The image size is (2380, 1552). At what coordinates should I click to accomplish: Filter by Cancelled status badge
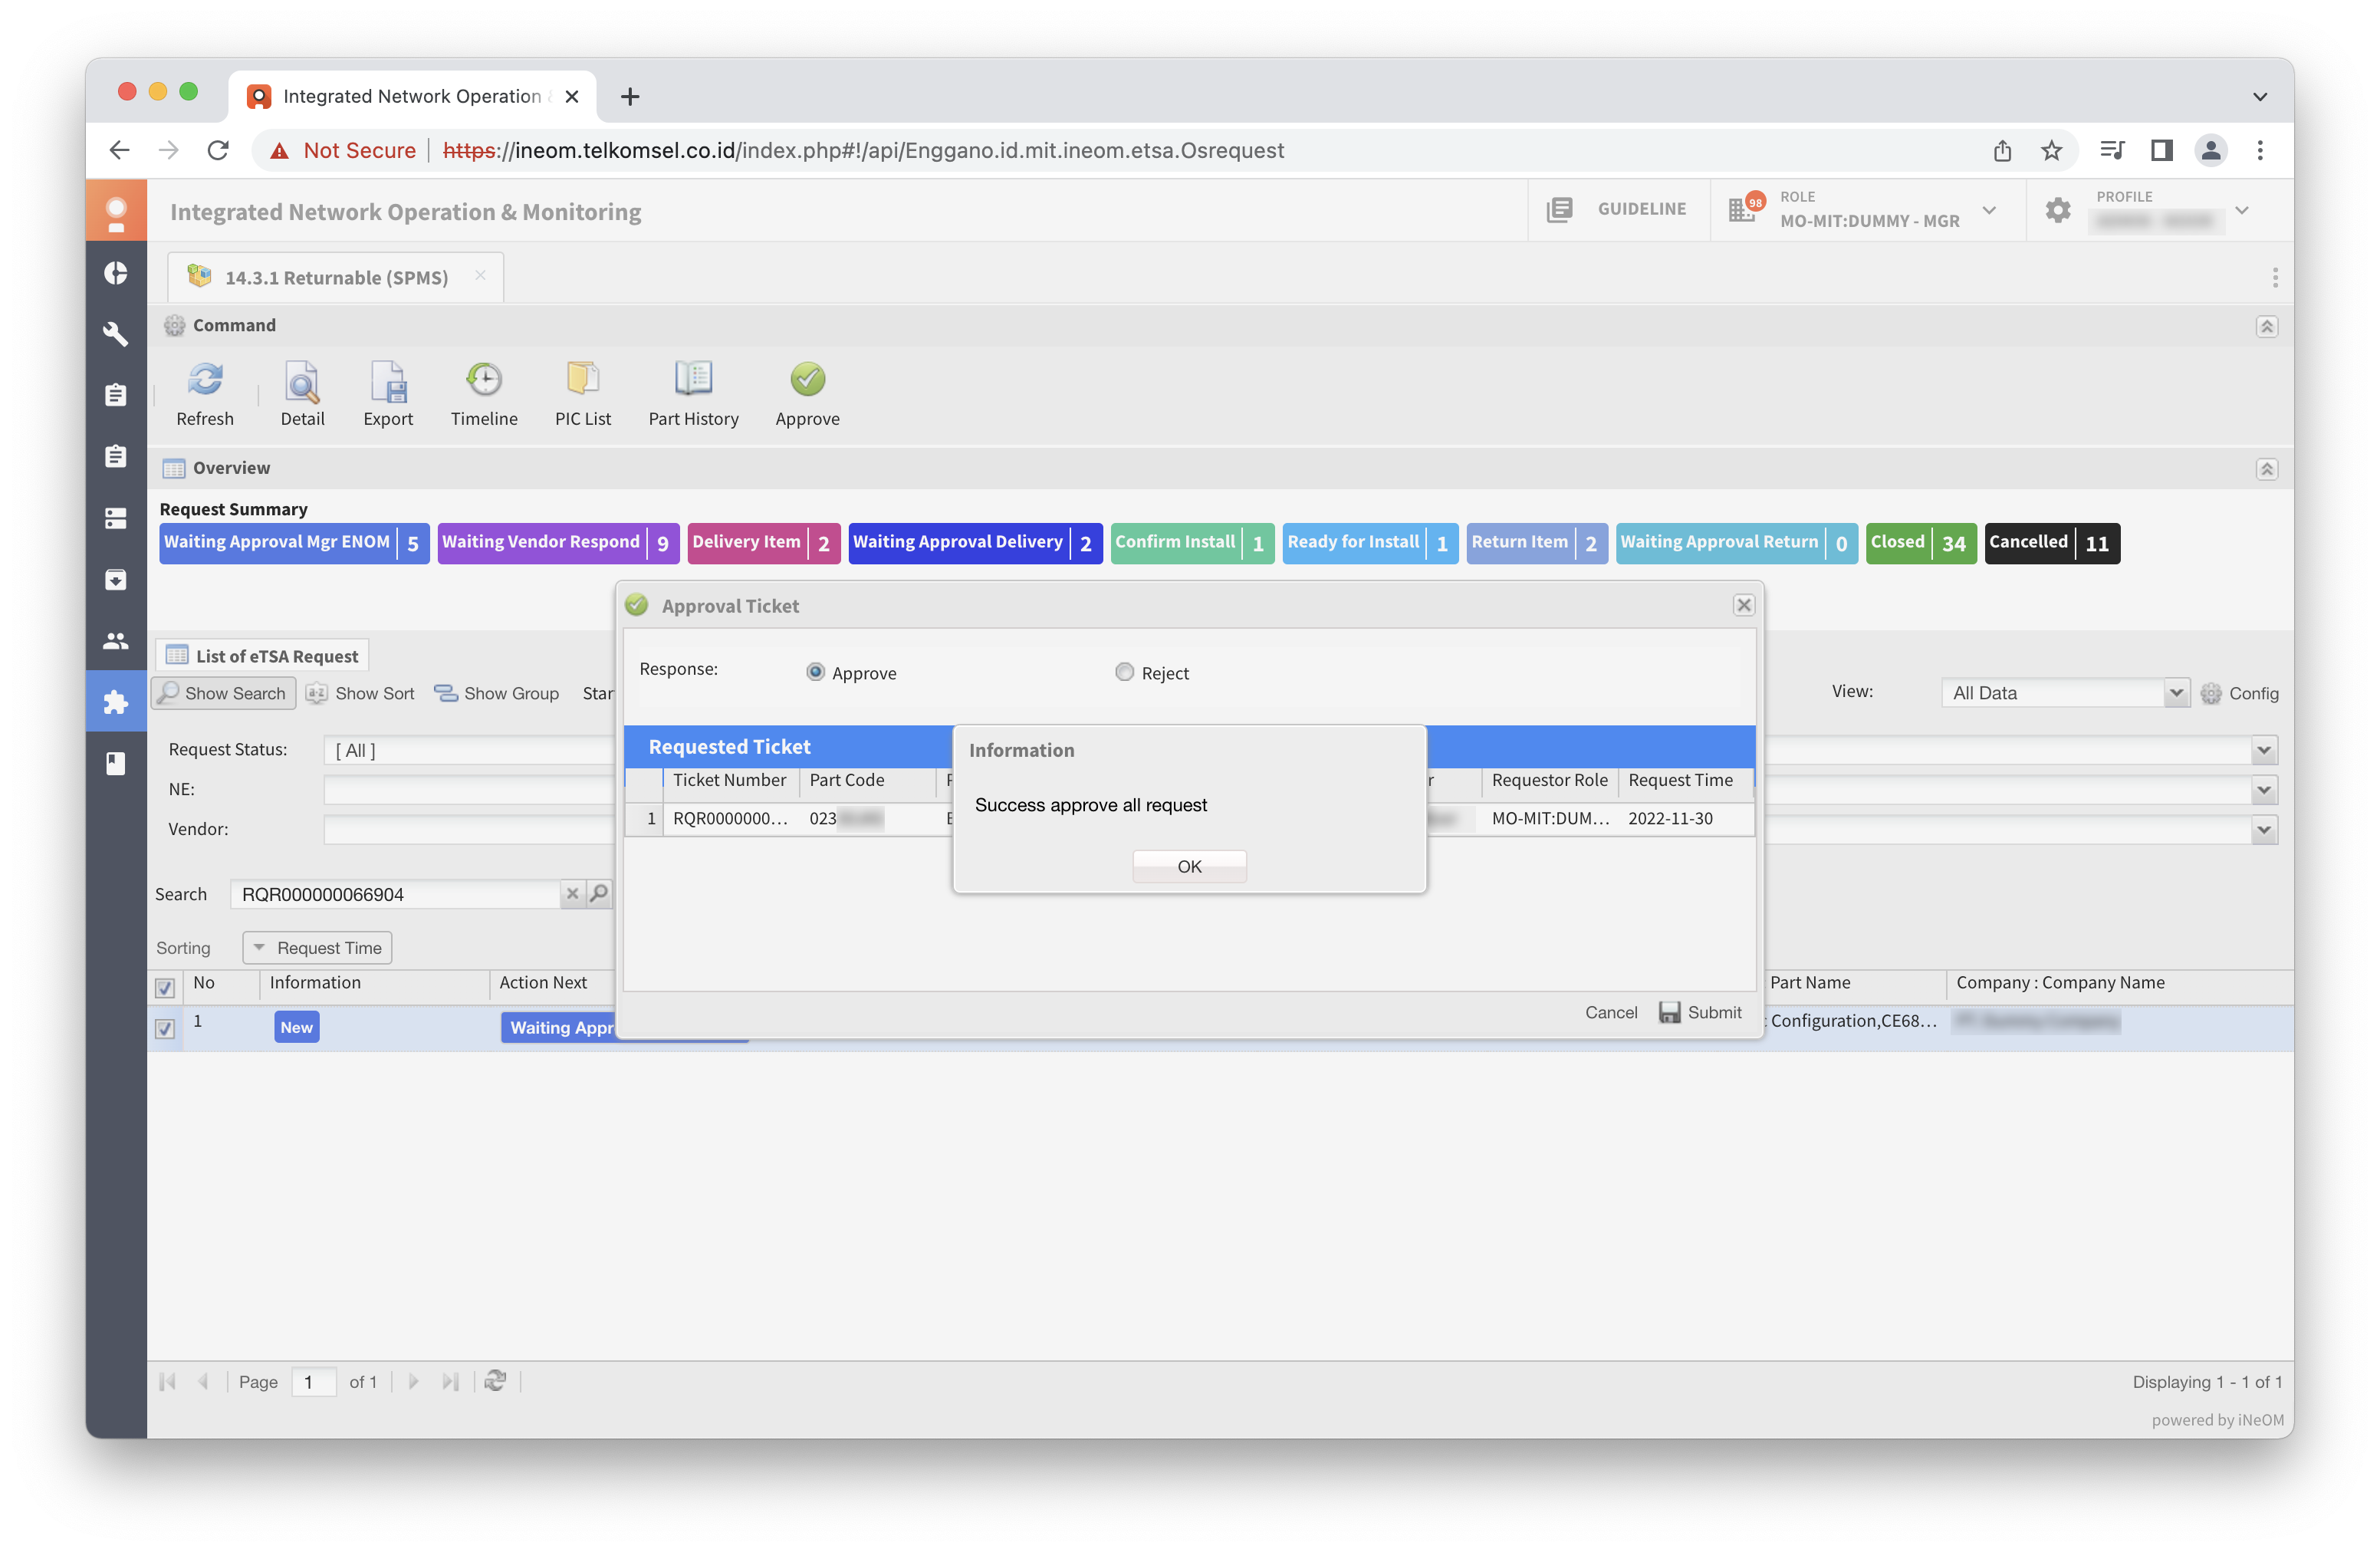click(x=2052, y=543)
